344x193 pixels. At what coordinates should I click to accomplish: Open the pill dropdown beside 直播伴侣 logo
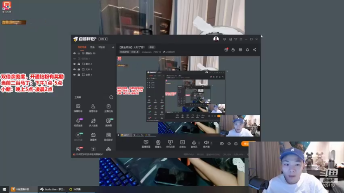(x=103, y=39)
